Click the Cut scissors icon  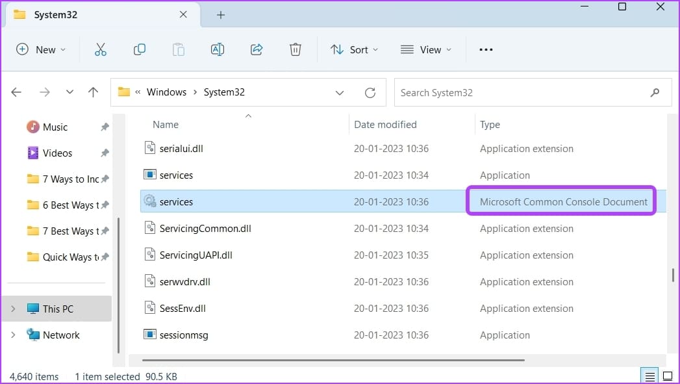pos(100,49)
